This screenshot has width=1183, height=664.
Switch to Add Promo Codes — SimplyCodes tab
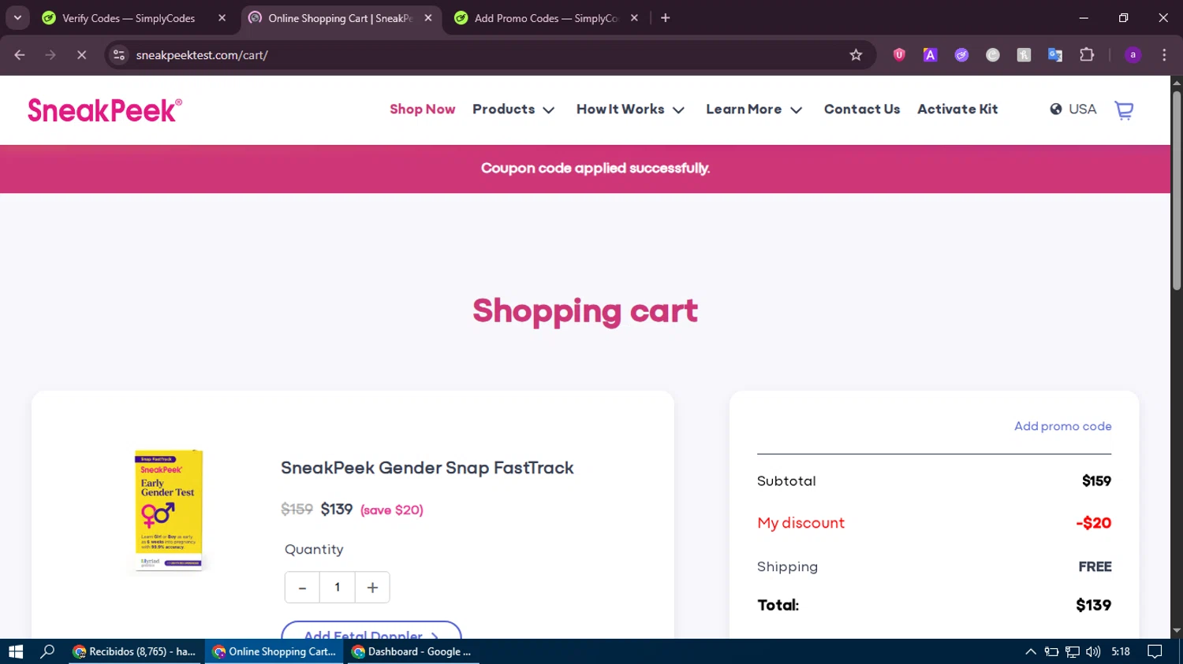click(546, 18)
